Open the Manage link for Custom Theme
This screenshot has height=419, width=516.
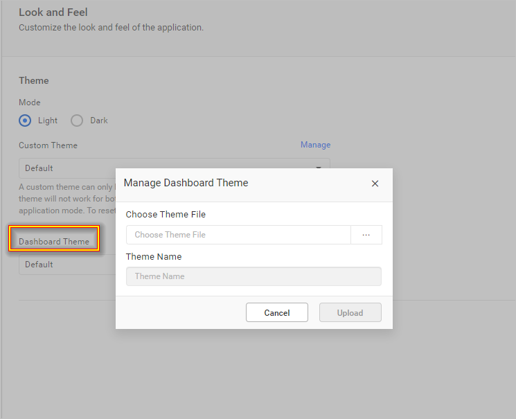click(315, 145)
